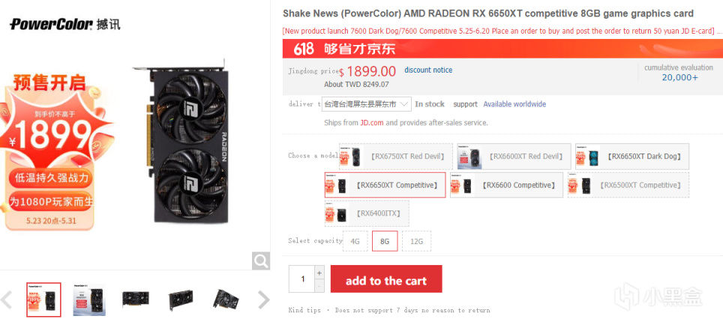
Task: Decrease quantity with minus stepper
Action: 319,286
